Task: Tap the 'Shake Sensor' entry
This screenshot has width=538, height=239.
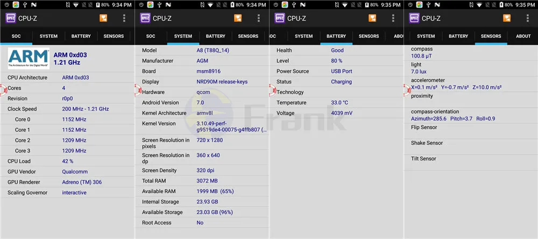Action: pos(427,143)
